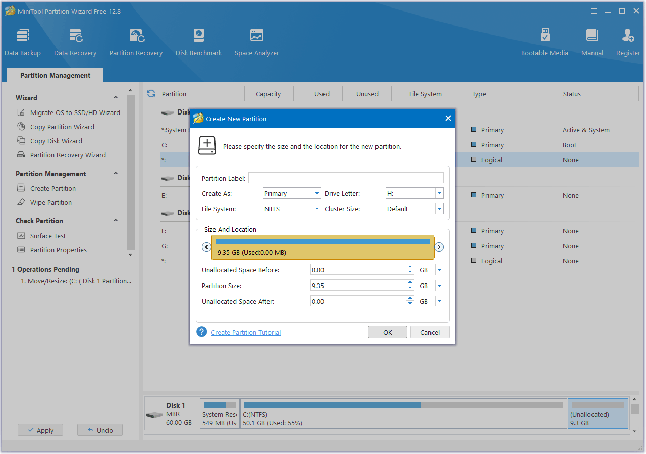The image size is (646, 454).
Task: Click the Copy Partition Wizard icon
Action: coord(21,127)
